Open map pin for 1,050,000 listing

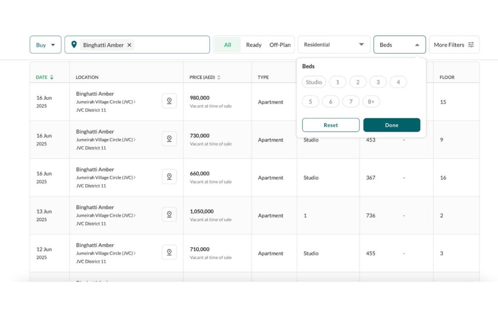[x=169, y=214]
